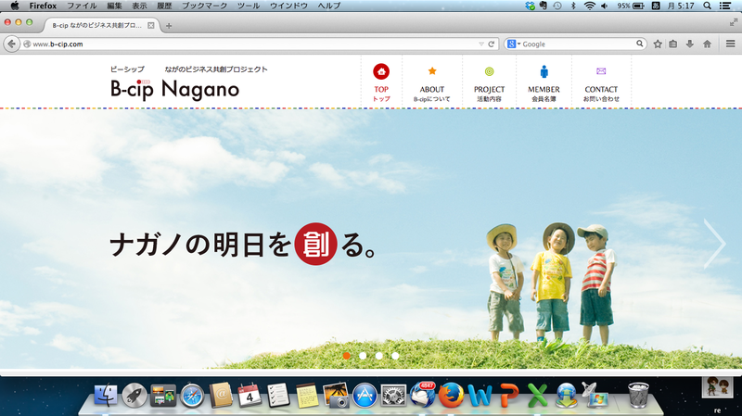Advance the slideshow with the right arrow
This screenshot has width=742, height=416.
coord(714,244)
